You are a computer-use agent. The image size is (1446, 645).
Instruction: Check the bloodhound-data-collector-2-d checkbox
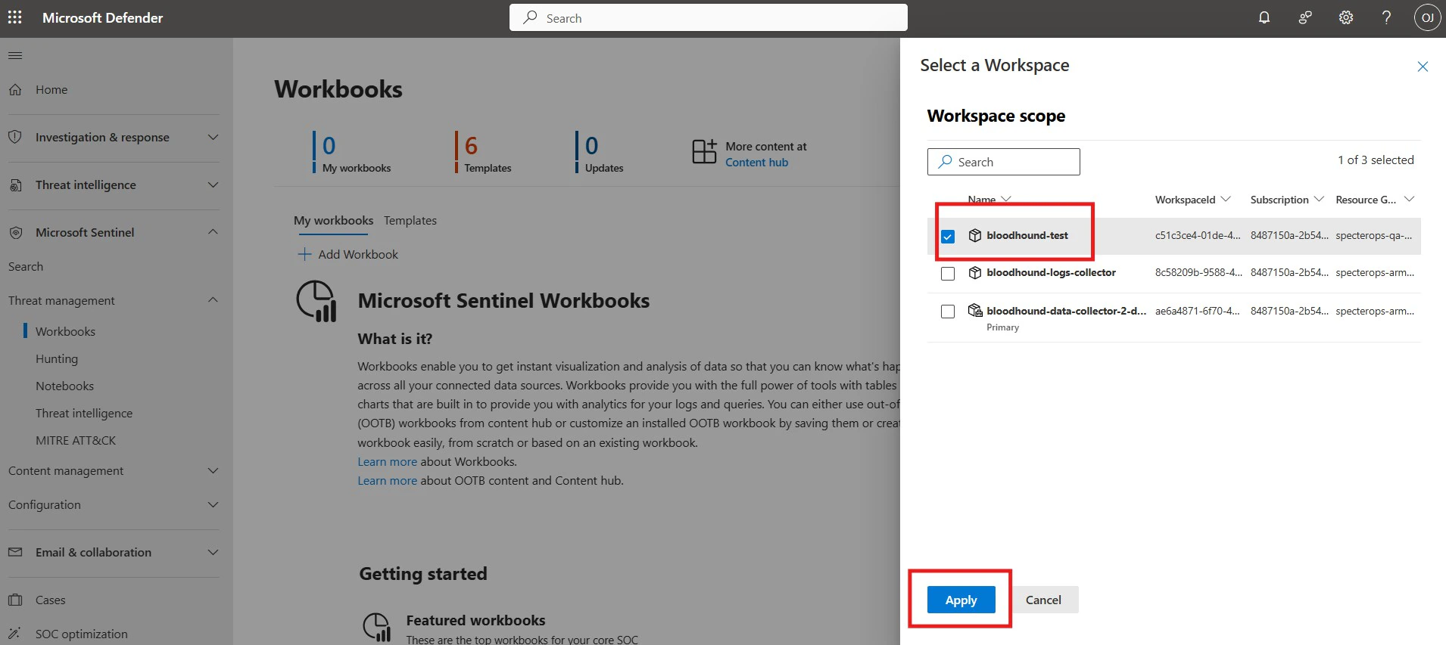(x=948, y=311)
